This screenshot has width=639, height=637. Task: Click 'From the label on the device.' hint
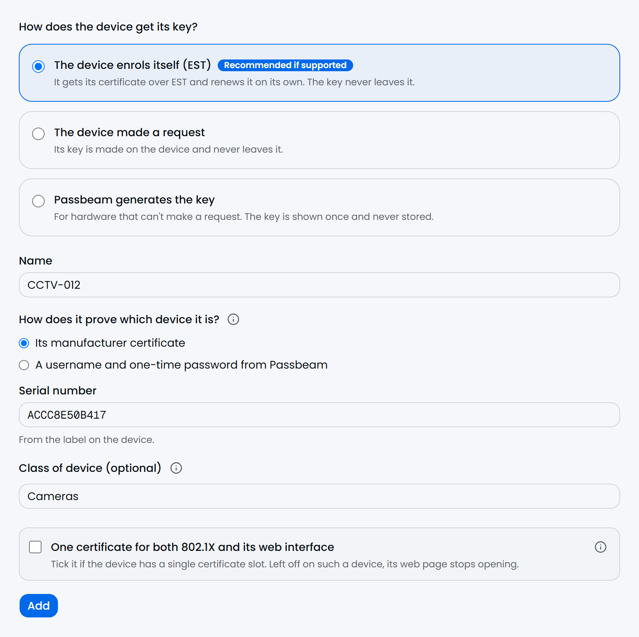pyautogui.click(x=87, y=440)
